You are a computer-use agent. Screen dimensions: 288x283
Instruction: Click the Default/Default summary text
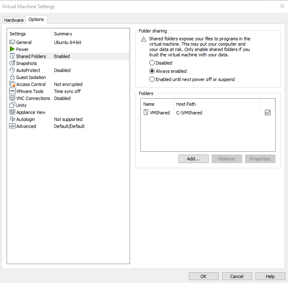(x=69, y=126)
